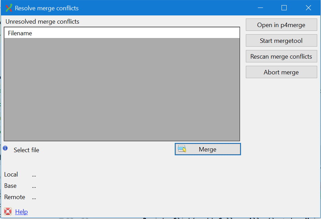The height and width of the screenshot is (219, 321).
Task: Click the Base path value
Action: pos(34,186)
